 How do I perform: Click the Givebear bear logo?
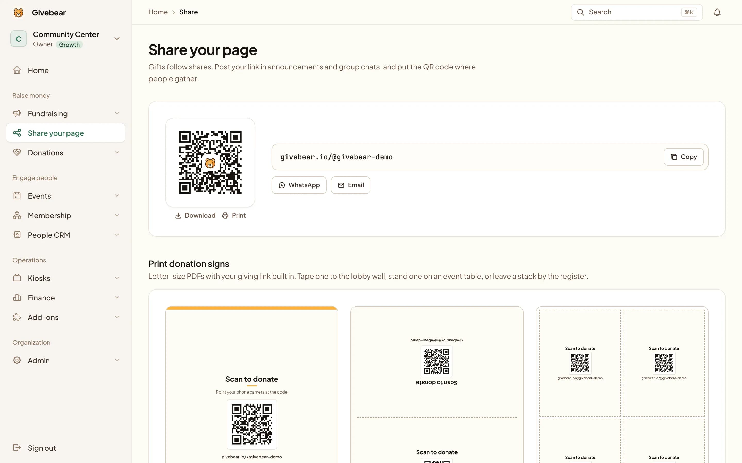tap(18, 13)
